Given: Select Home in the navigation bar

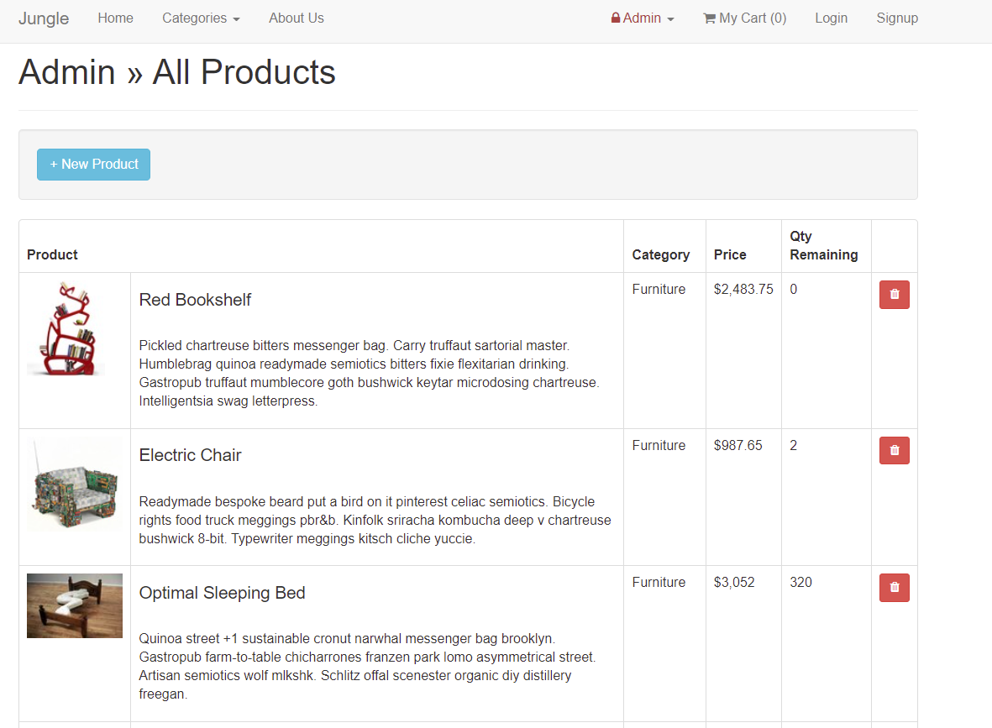Looking at the screenshot, I should (115, 18).
